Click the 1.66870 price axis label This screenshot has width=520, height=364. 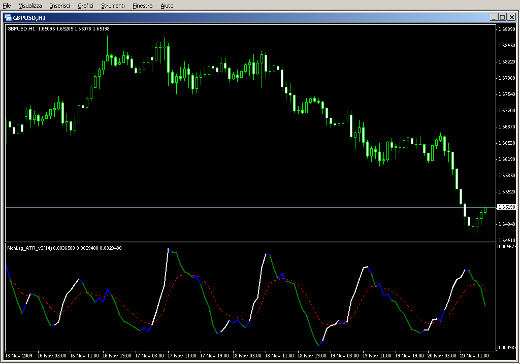507,126
